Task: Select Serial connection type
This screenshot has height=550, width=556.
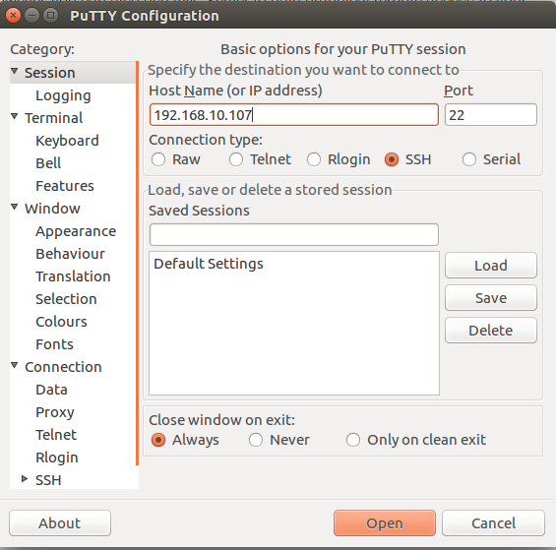Action: (469, 159)
